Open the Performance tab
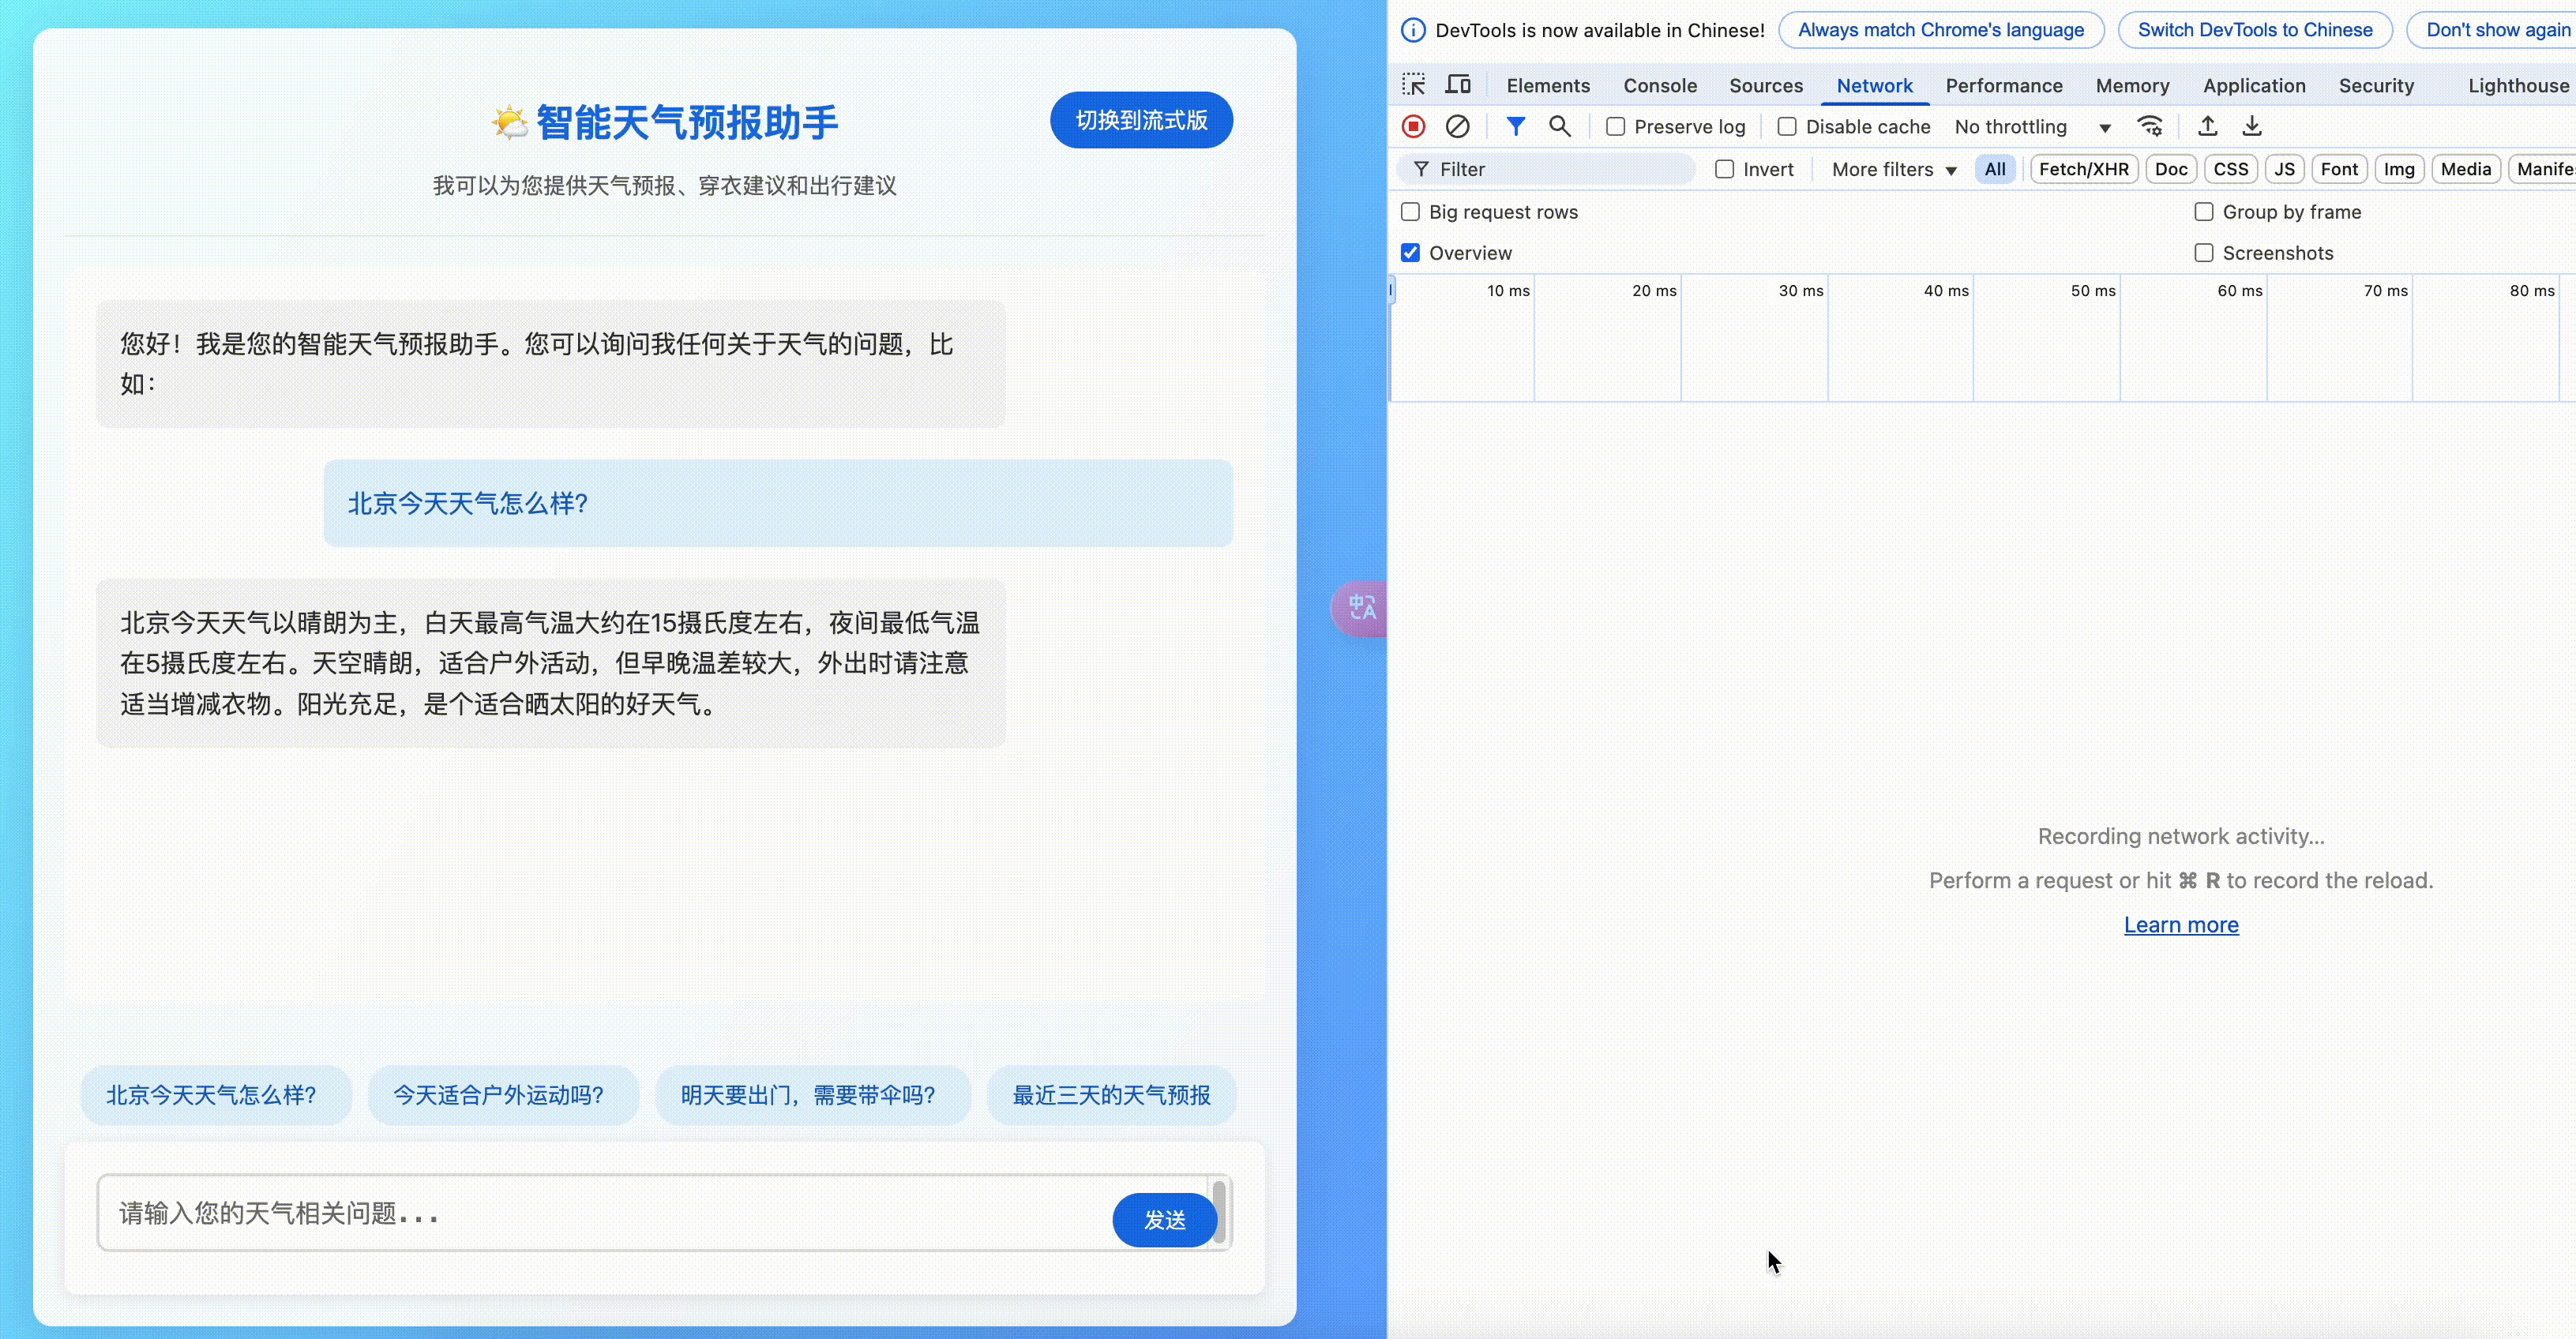2576x1339 pixels. pyautogui.click(x=2003, y=86)
